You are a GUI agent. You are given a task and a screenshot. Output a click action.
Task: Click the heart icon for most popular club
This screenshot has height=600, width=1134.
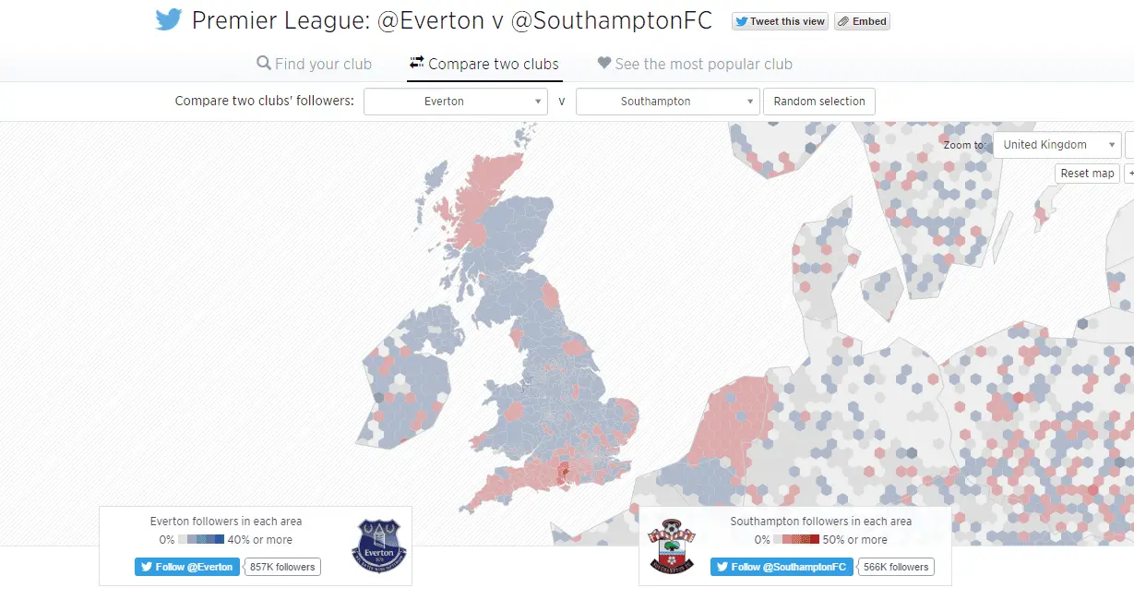click(604, 64)
